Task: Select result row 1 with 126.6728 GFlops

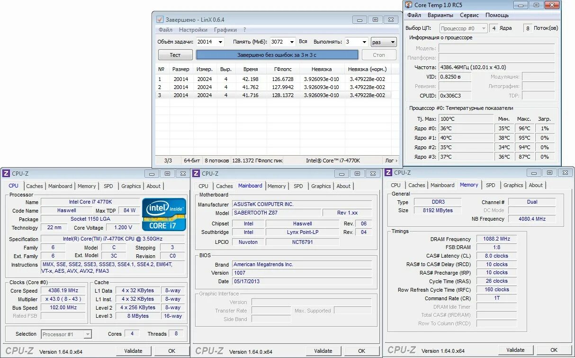Action: point(274,79)
